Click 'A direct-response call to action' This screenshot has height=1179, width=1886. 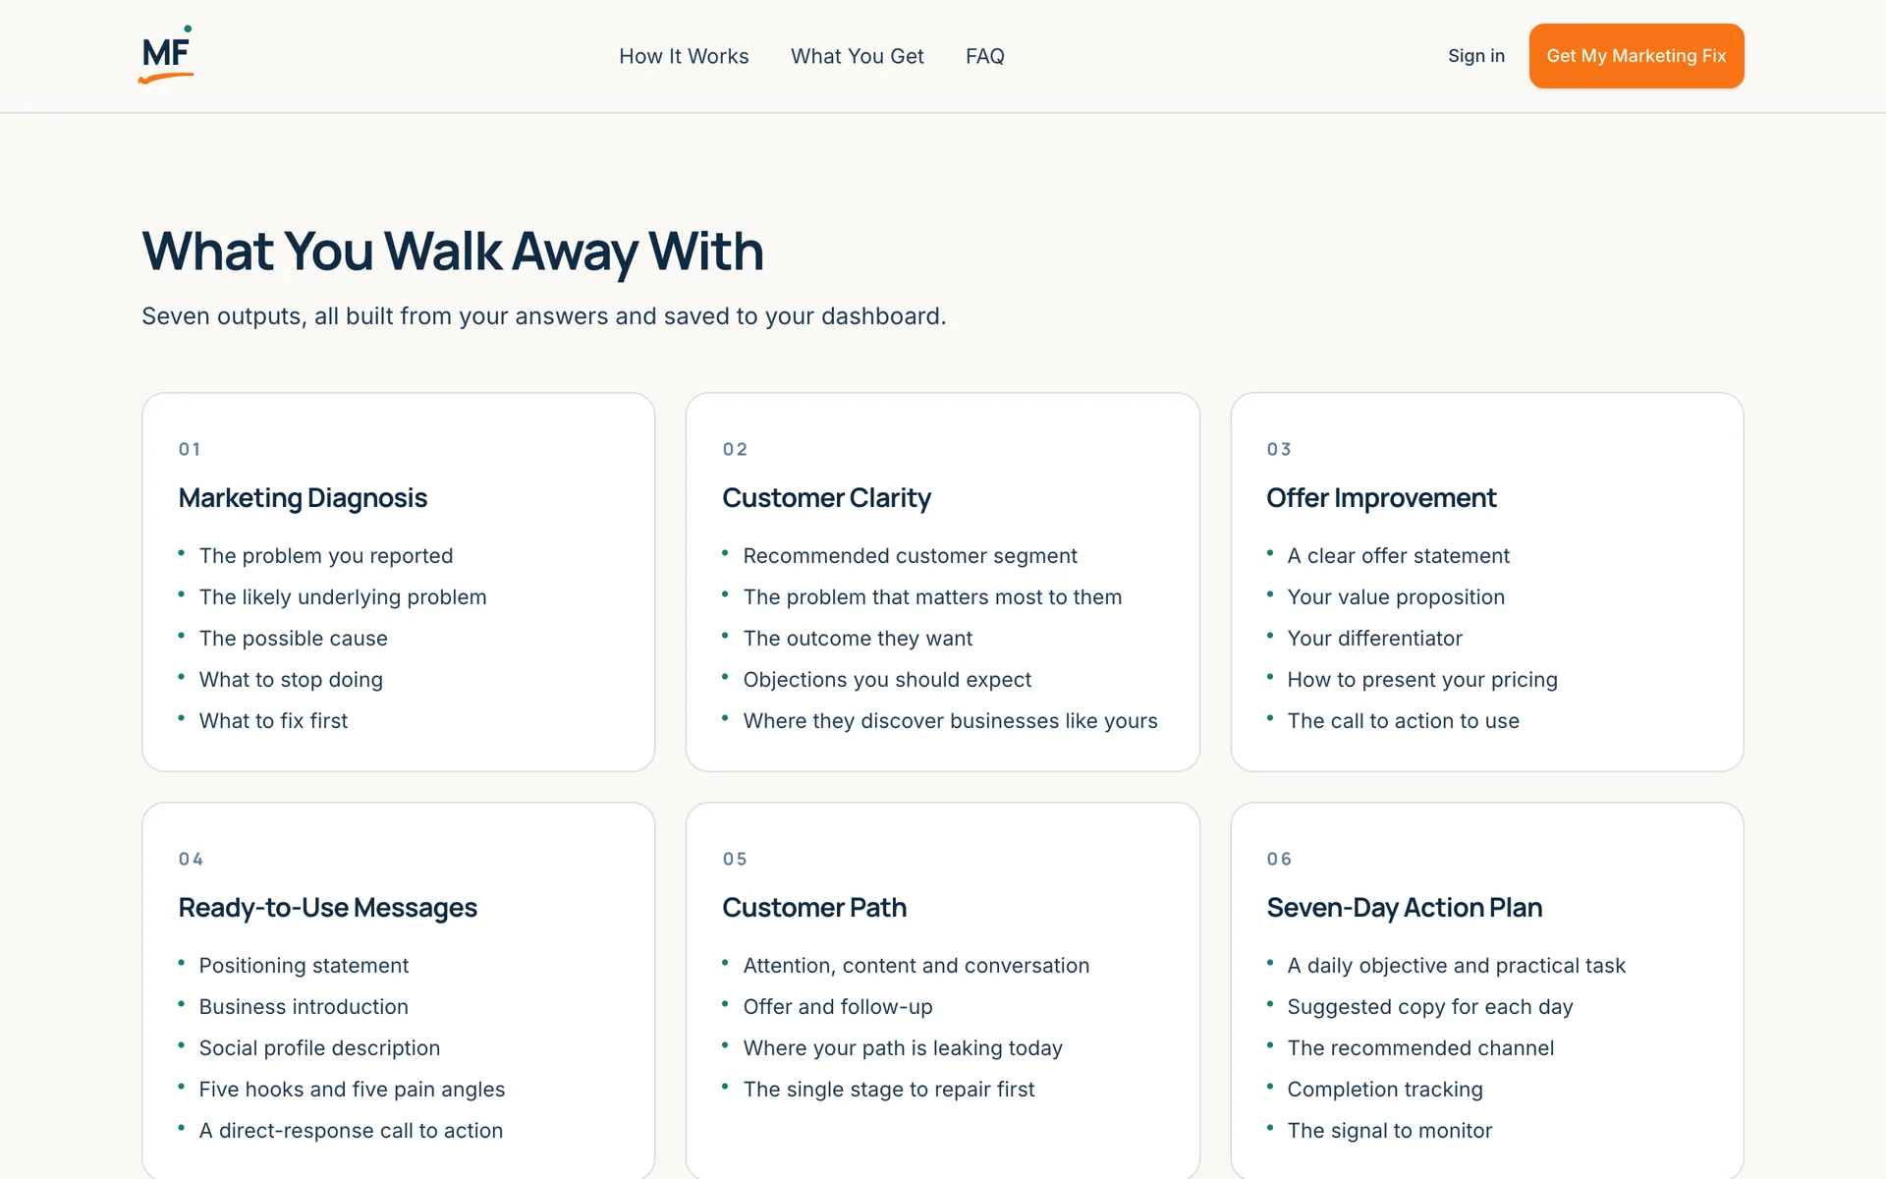pyautogui.click(x=351, y=1131)
